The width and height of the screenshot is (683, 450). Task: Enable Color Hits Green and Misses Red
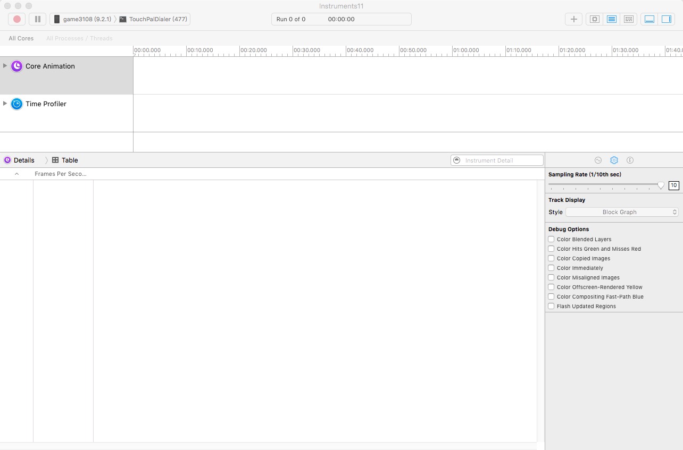pyautogui.click(x=551, y=249)
